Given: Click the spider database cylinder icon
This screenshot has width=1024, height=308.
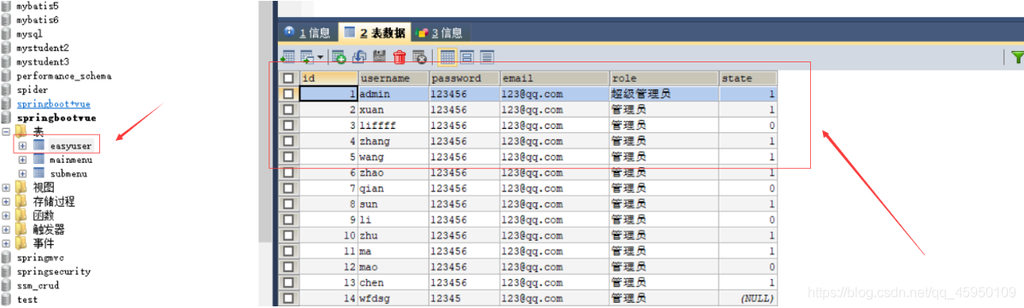Looking at the screenshot, I should click(x=6, y=90).
